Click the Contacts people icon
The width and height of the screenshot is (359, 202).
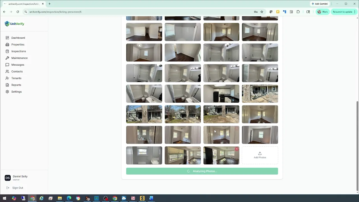coord(7,72)
